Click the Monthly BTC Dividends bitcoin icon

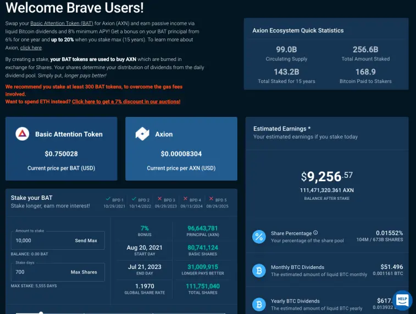point(259,271)
